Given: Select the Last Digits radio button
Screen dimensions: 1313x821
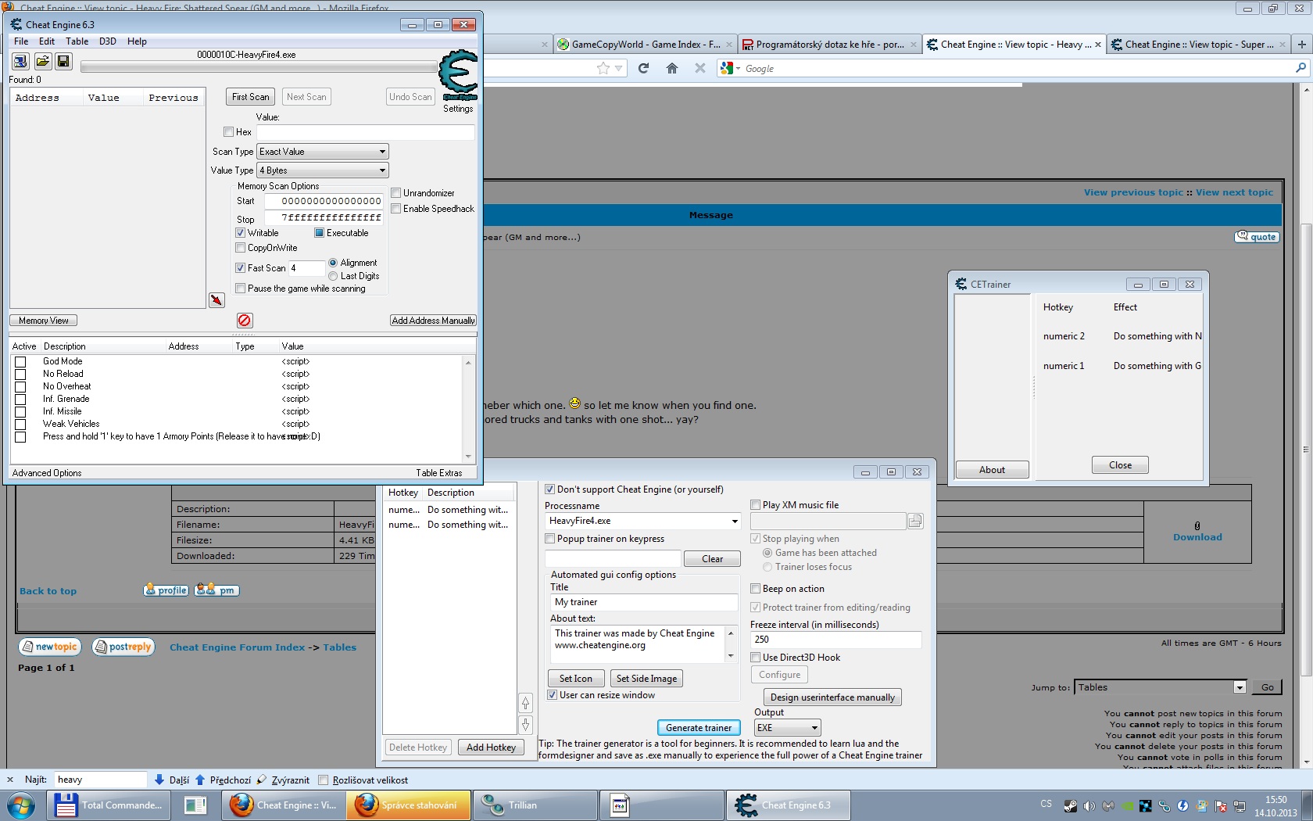Looking at the screenshot, I should pyautogui.click(x=334, y=276).
